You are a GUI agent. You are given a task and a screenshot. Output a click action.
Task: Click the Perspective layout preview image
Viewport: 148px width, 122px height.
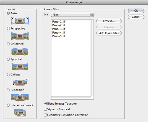click(20, 36)
